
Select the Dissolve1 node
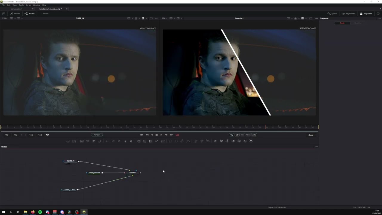(x=132, y=173)
